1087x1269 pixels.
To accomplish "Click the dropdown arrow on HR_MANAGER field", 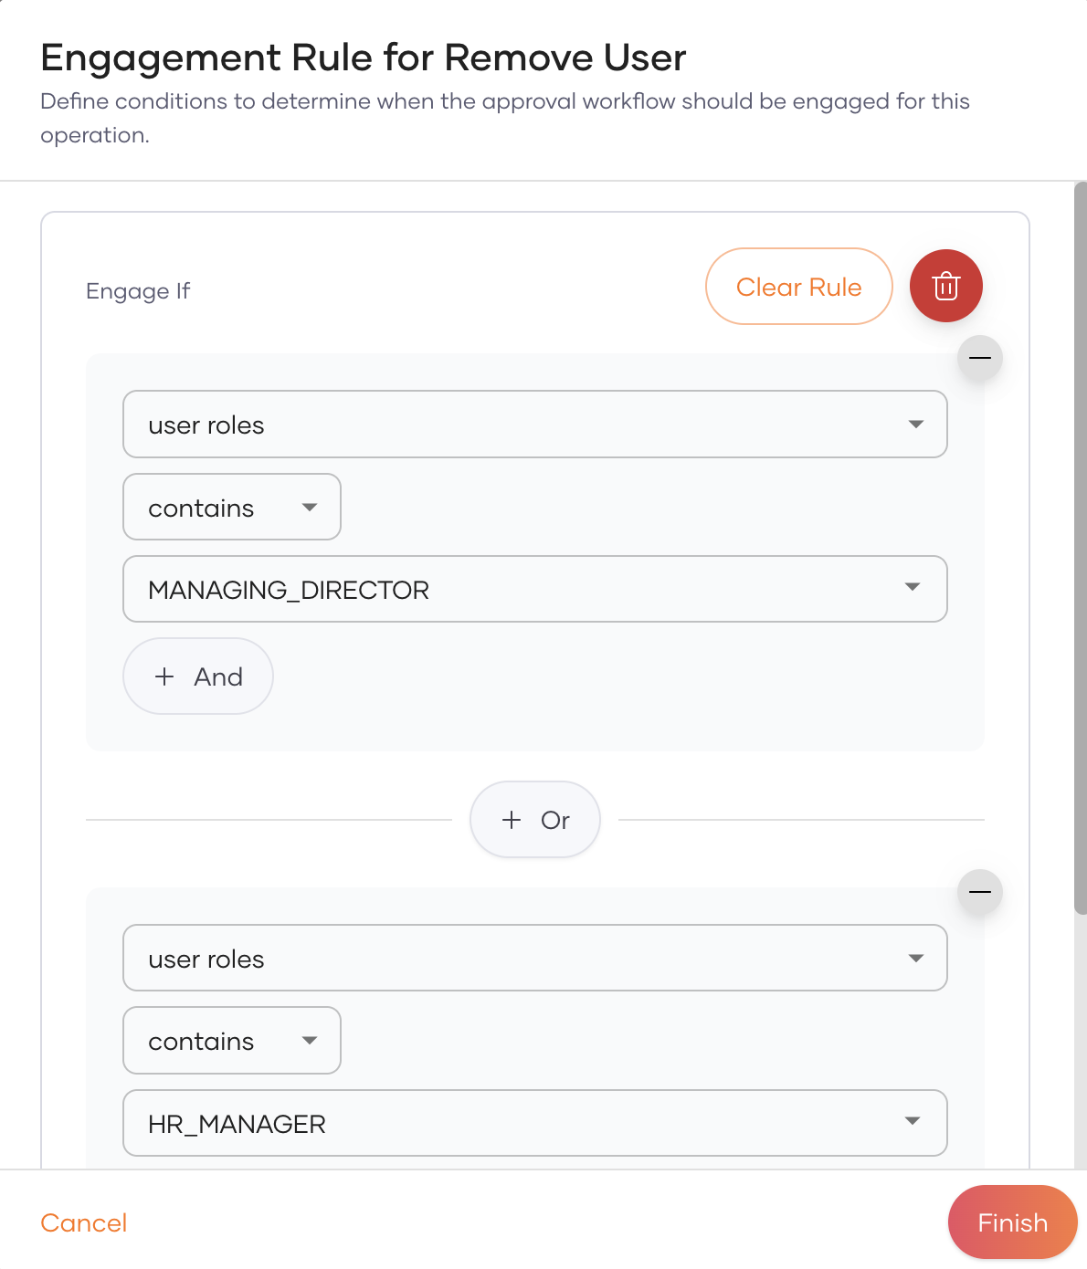I will [x=912, y=1121].
